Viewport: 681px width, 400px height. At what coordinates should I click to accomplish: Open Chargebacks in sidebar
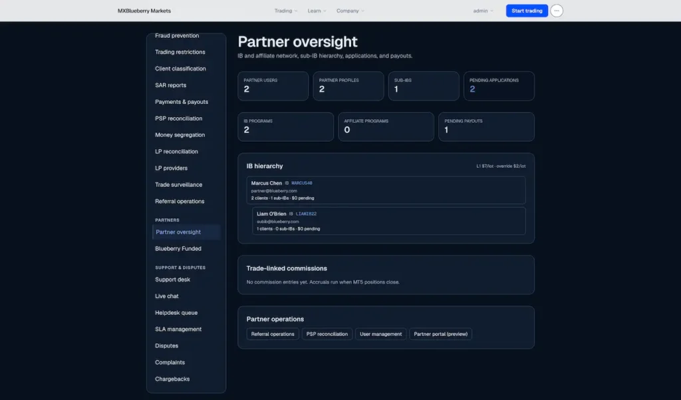tap(172, 379)
